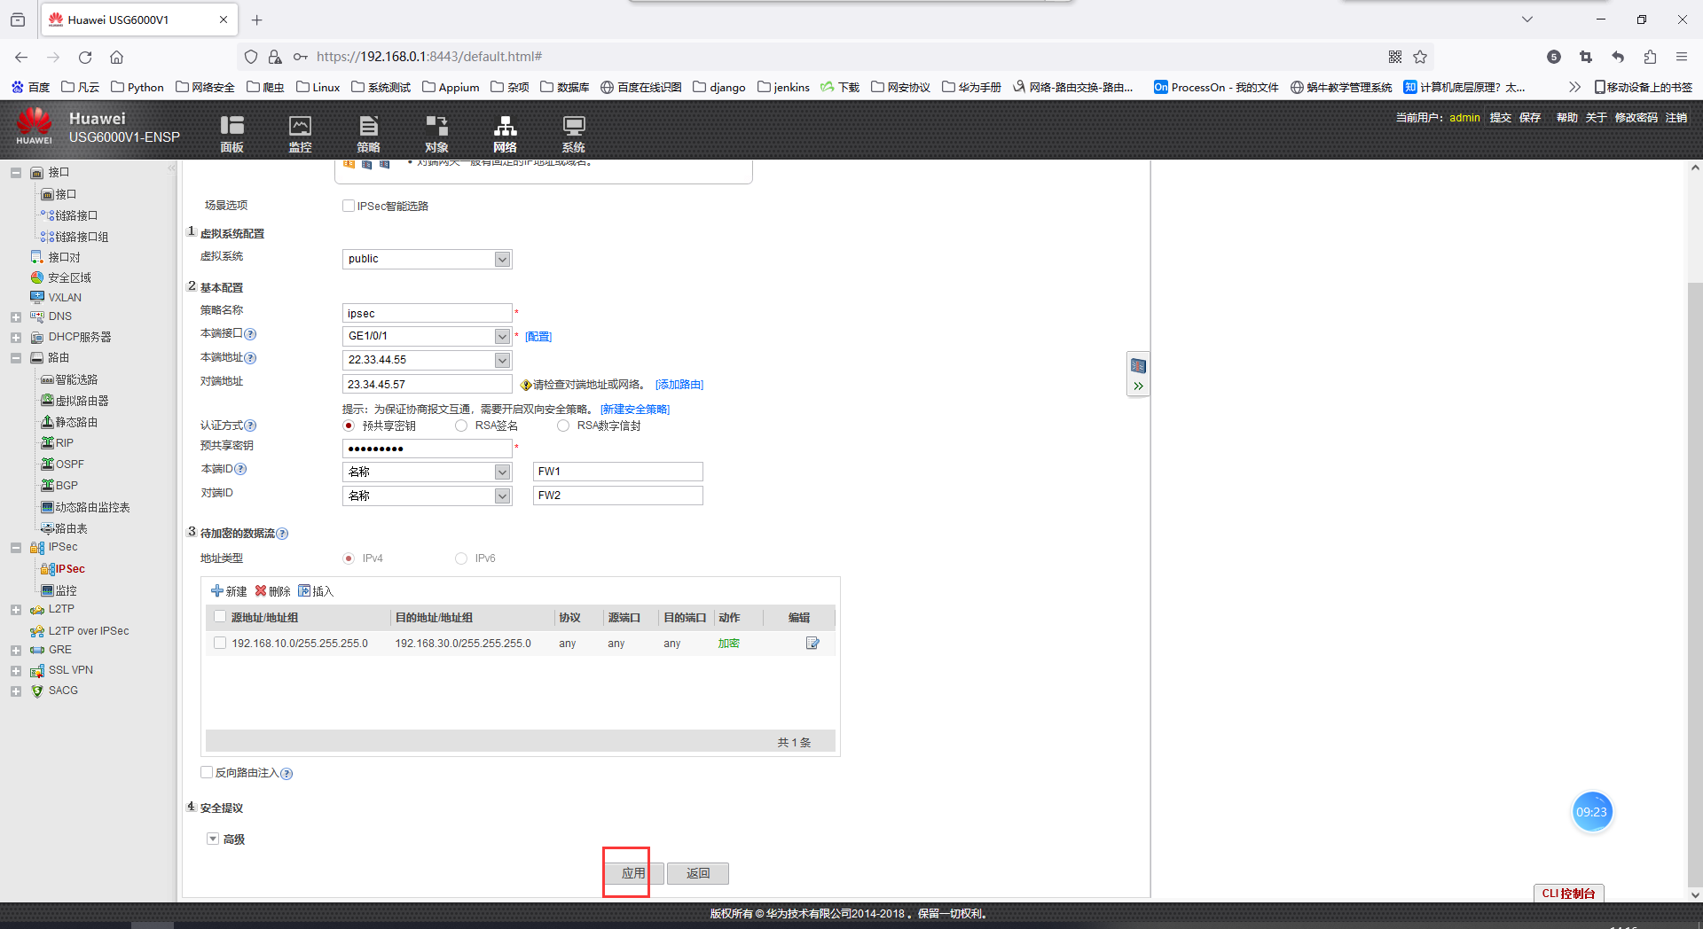Expand the right side panel arrow
Image resolution: width=1703 pixels, height=929 pixels.
(1138, 386)
